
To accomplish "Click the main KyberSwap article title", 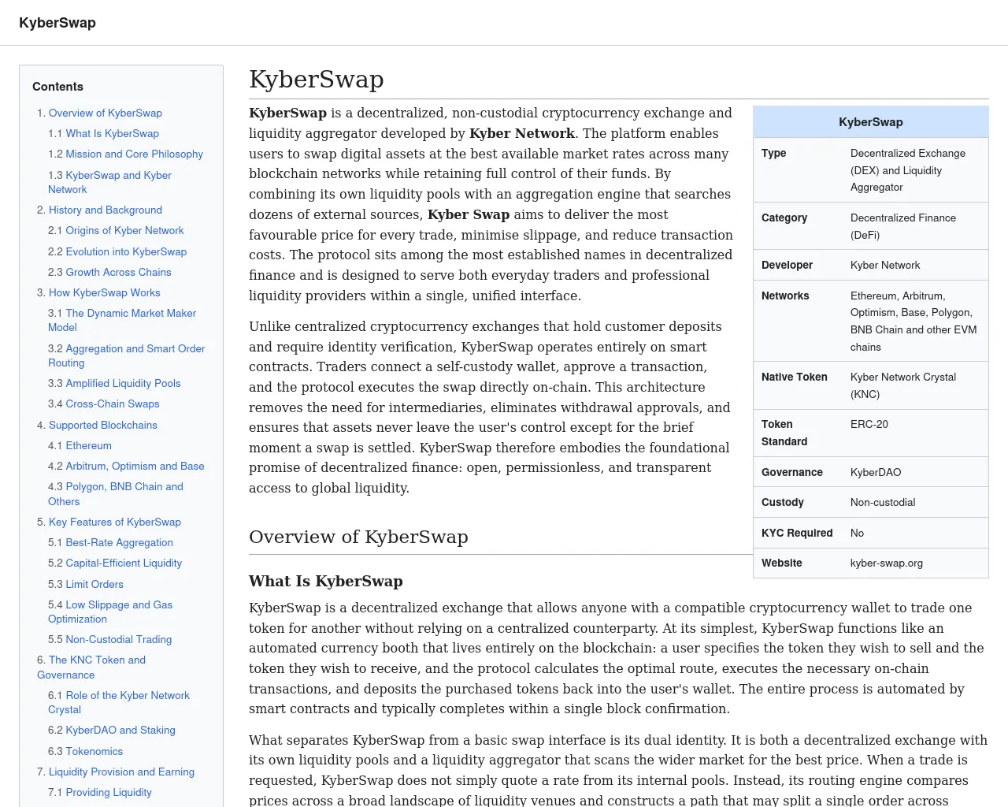I will (x=317, y=80).
